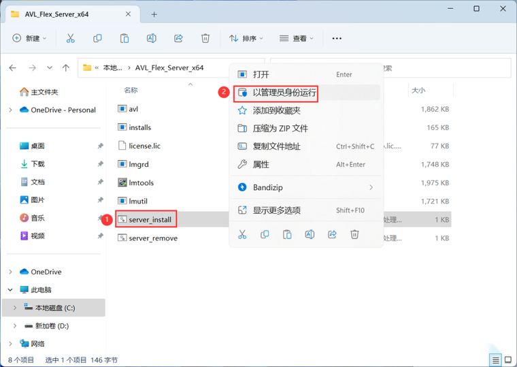
Task: Click the Paste icon in the top toolbar
Action: pyautogui.click(x=124, y=38)
